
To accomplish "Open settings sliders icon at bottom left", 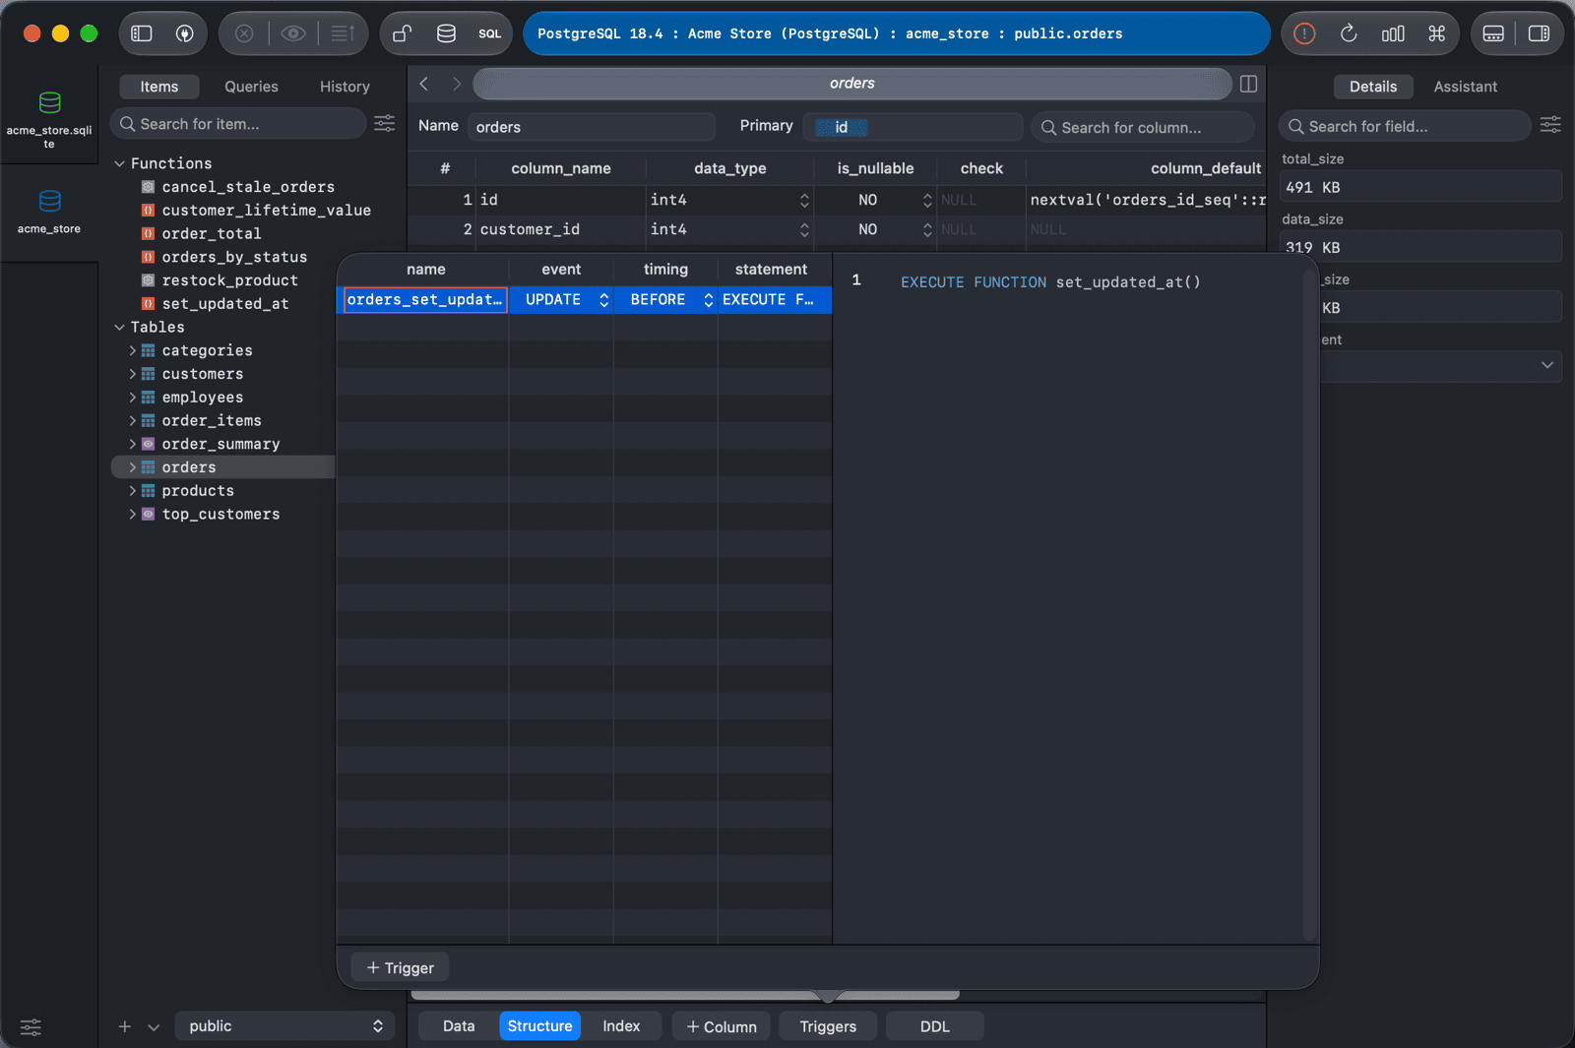I will click(x=31, y=1026).
